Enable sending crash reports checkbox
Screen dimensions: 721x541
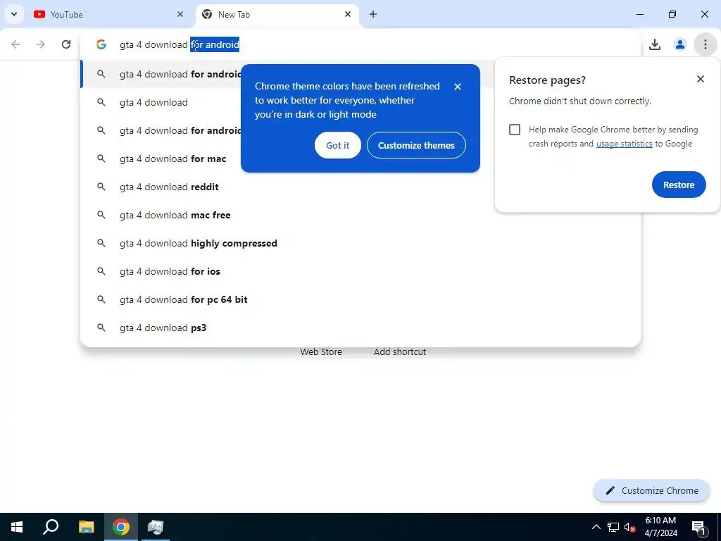click(515, 130)
